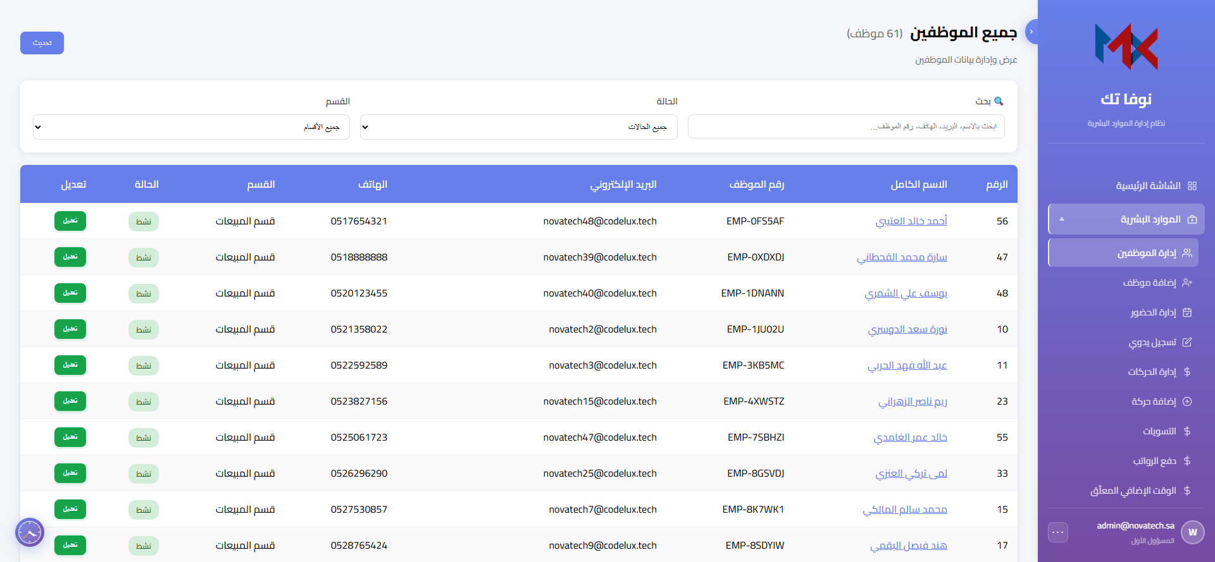Image resolution: width=1215 pixels, height=562 pixels.
Task: Open the three-dots user menu
Action: click(1058, 532)
